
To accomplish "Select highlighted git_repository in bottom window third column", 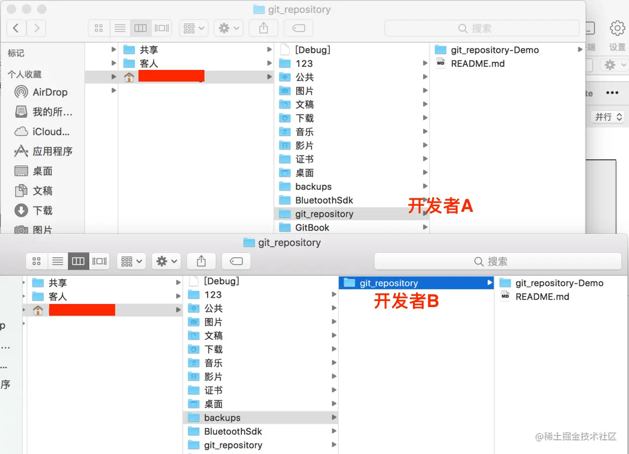I will (416, 283).
